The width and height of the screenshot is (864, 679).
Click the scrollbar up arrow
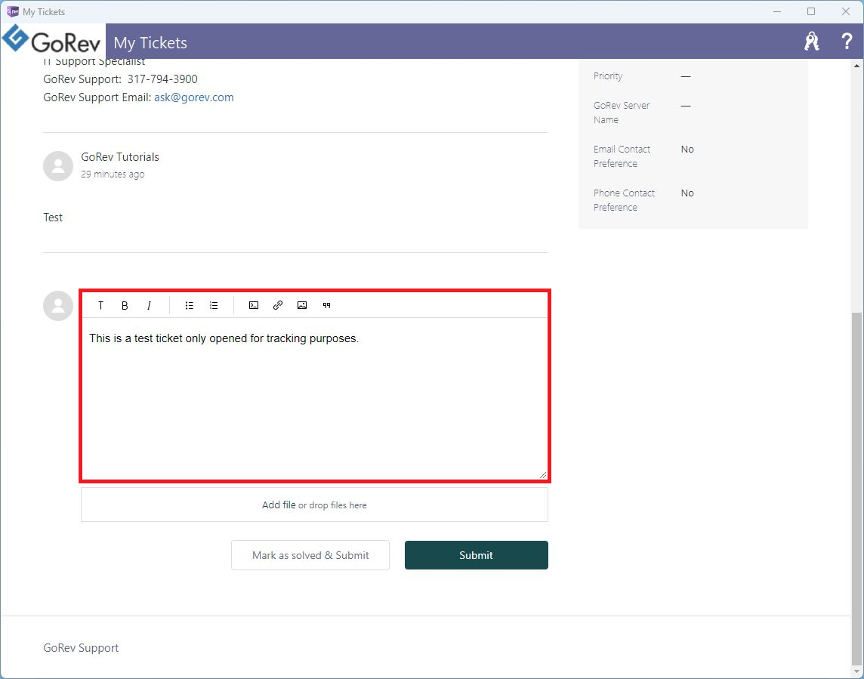857,66
